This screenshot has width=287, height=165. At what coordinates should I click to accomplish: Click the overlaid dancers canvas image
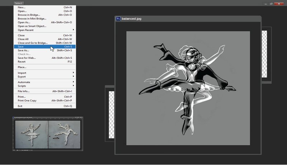point(188,88)
